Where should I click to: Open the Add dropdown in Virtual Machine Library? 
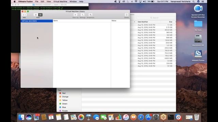(x=24, y=15)
